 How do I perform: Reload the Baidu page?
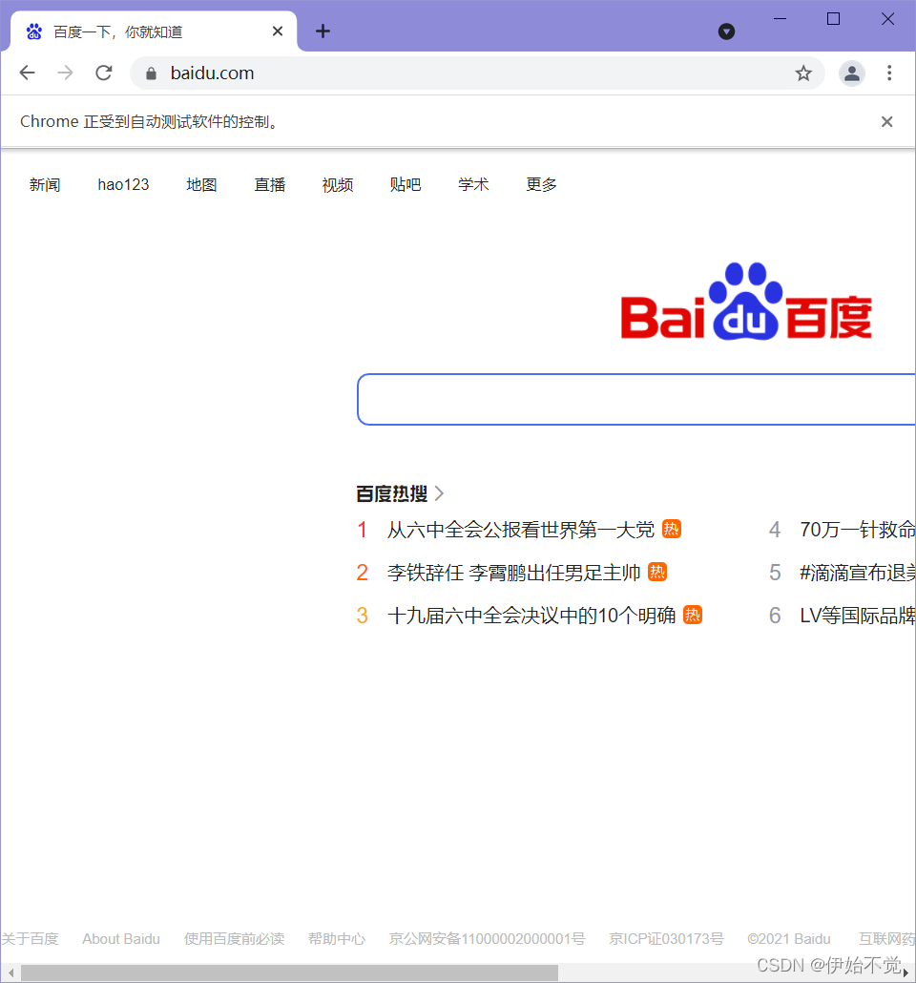coord(104,73)
